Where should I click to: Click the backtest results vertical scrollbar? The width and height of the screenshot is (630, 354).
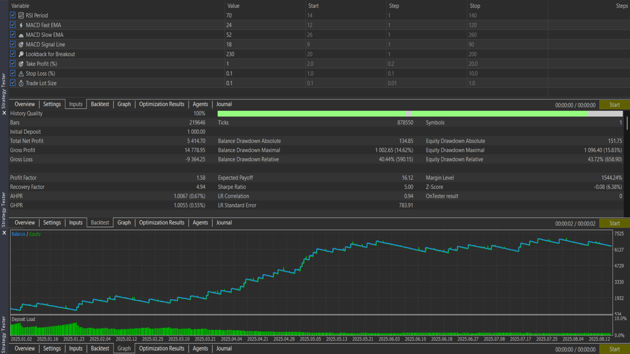pos(627,123)
